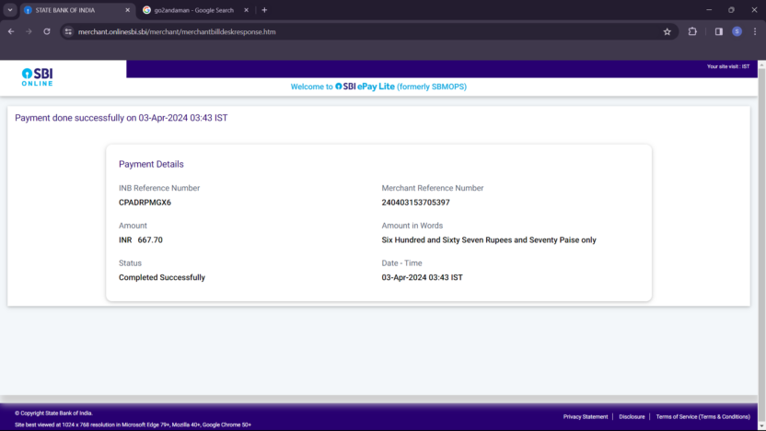The height and width of the screenshot is (431, 766).
Task: Bookmark this page with the star icon
Action: [x=667, y=31]
